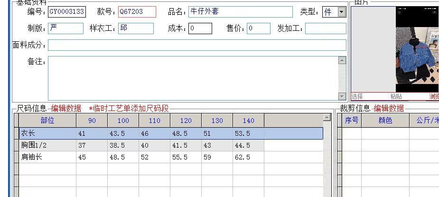Click the 部位 column header
The height and width of the screenshot is (197, 439).
[47, 121]
